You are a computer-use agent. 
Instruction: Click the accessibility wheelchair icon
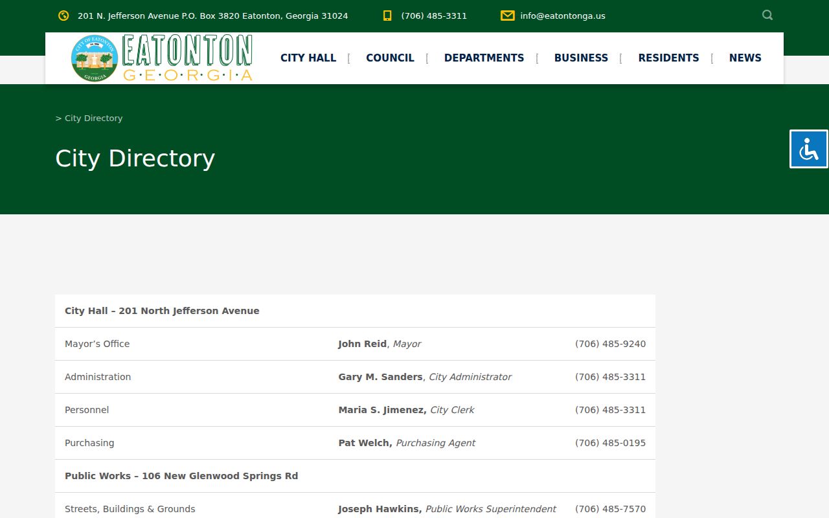click(809, 149)
